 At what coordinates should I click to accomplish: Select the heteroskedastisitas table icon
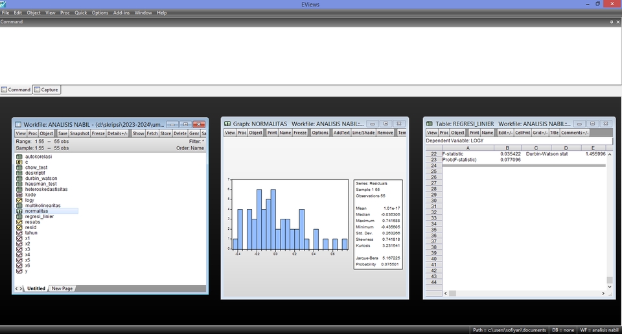[x=19, y=190]
